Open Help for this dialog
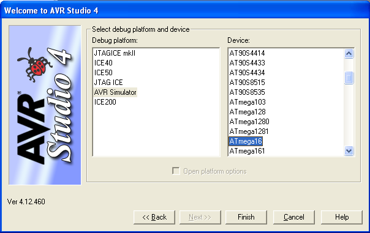Image resolution: width=370 pixels, height=233 pixels. [x=341, y=217]
